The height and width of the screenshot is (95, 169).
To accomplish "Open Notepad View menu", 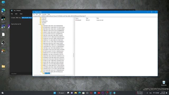I will 21,14.
